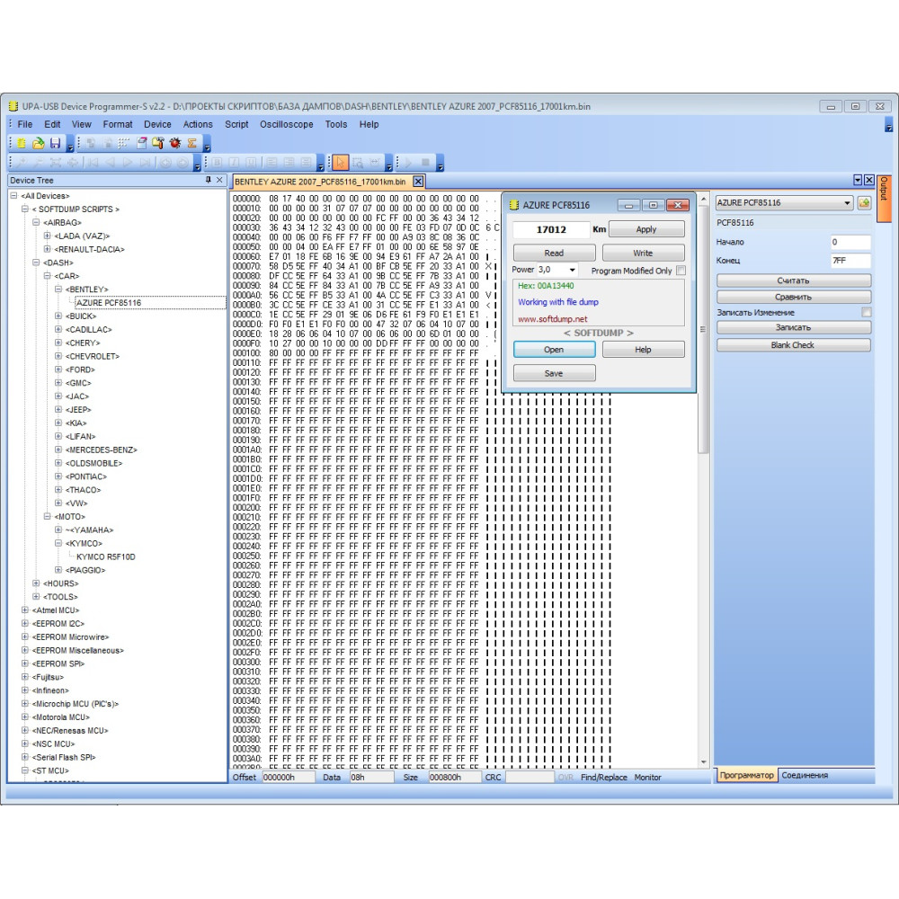
Task: Collapse the AIRBAG tree node
Action: pos(36,222)
